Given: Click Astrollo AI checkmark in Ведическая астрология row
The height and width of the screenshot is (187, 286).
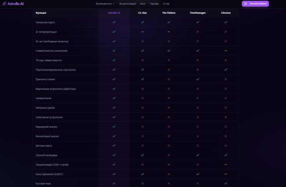Looking at the screenshot, I should click(x=114, y=89).
